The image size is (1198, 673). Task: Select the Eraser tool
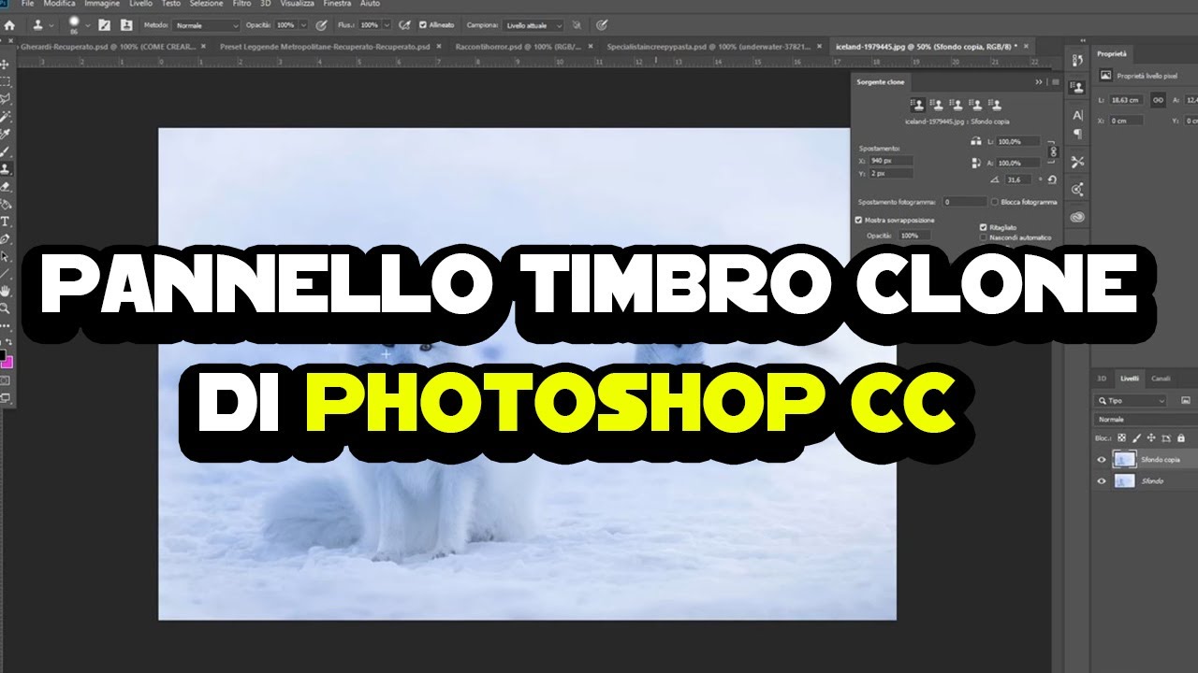point(6,187)
